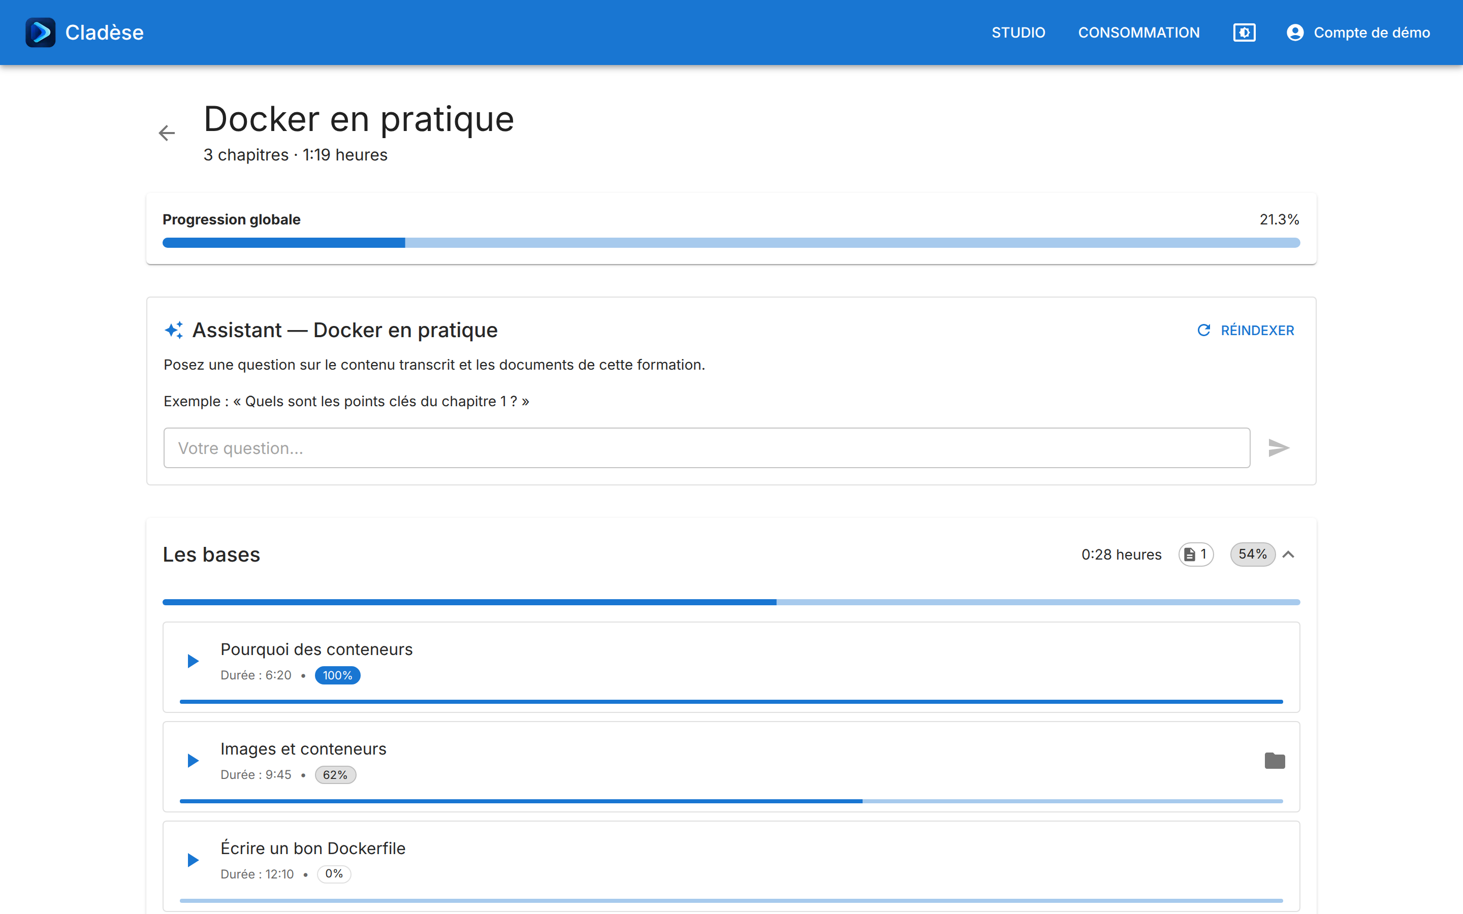Focus the Votre question input field
Viewport: 1463px width, 914px height.
tap(707, 448)
